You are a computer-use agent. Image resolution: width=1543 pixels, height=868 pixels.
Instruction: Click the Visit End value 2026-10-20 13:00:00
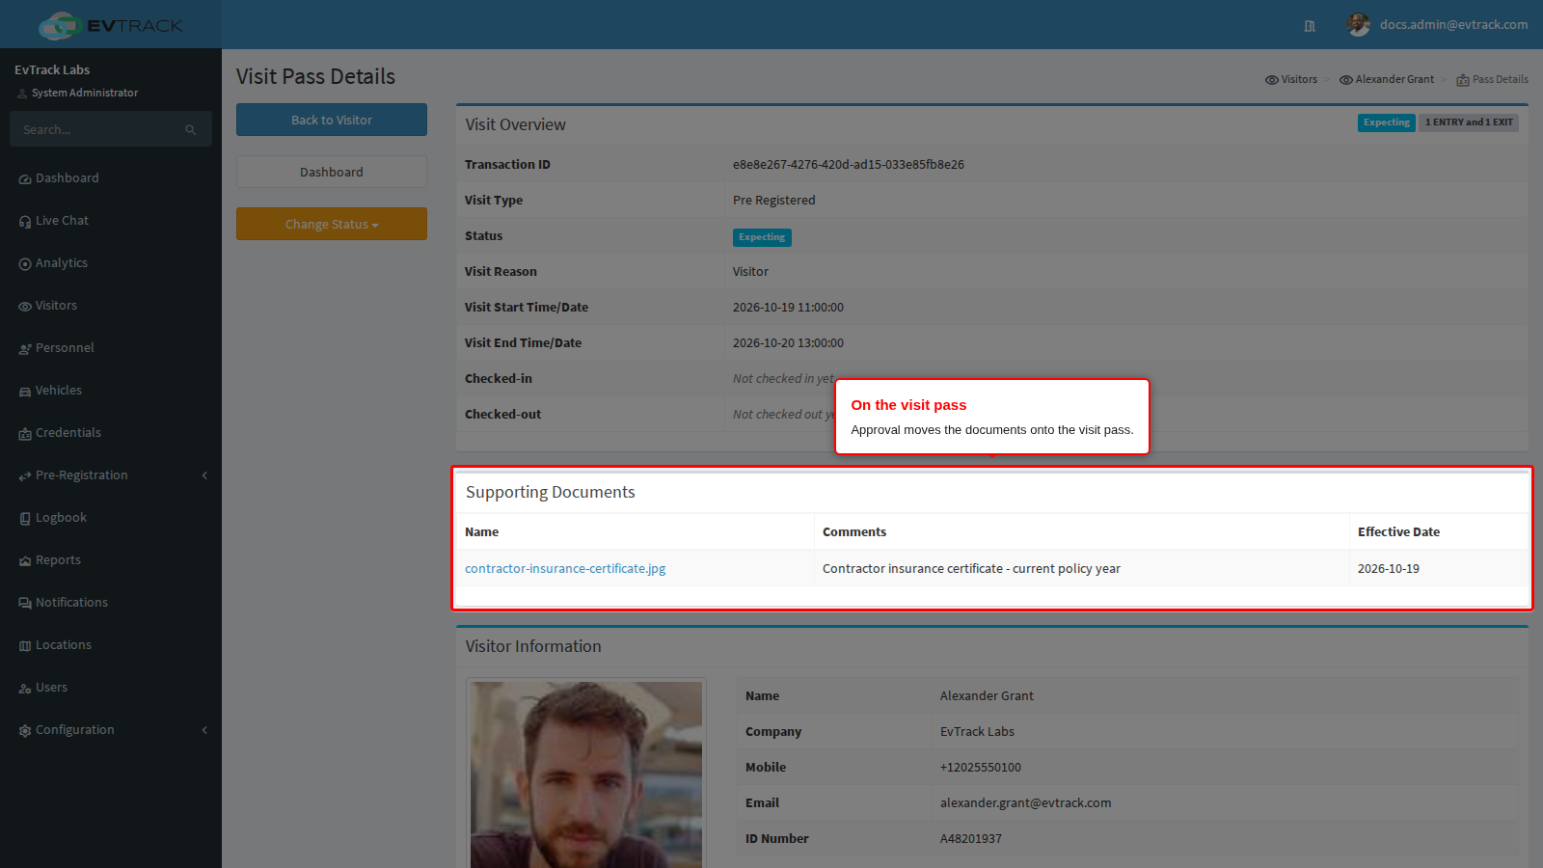pyautogui.click(x=788, y=343)
